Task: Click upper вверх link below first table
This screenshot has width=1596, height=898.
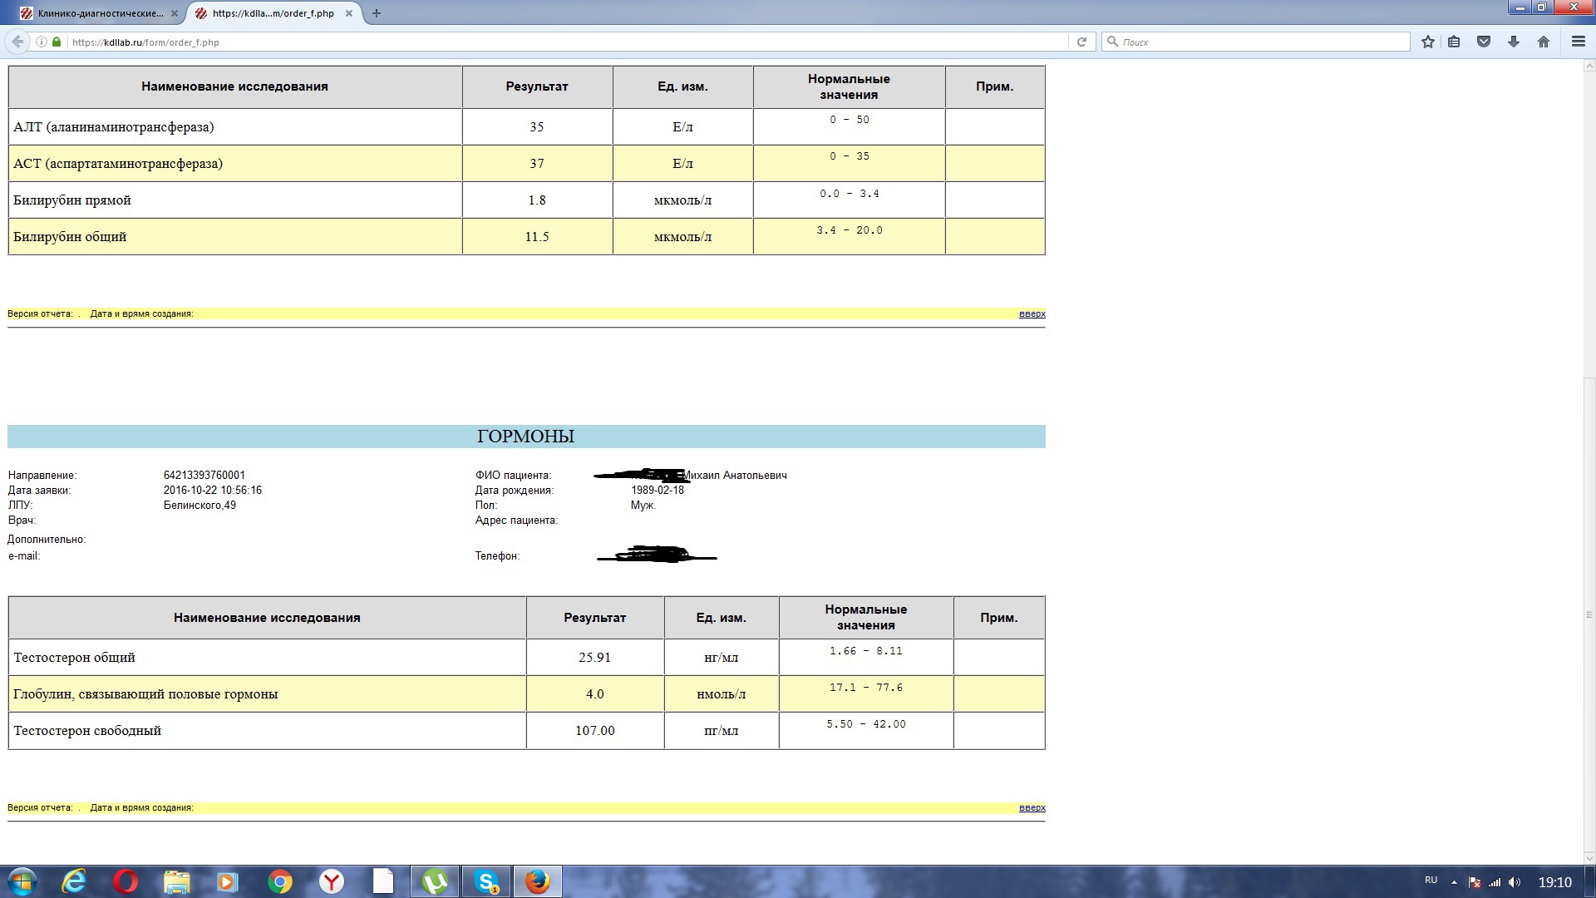Action: pos(1032,313)
